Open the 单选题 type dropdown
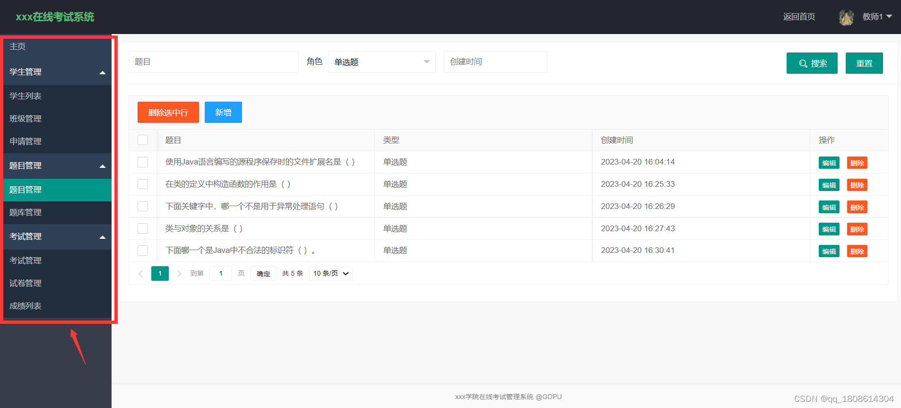The height and width of the screenshot is (408, 901). click(x=382, y=62)
